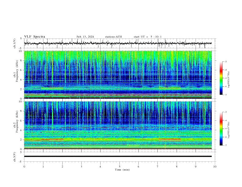Click the "-7" tick on ch.2 colorbar

coord(225,145)
